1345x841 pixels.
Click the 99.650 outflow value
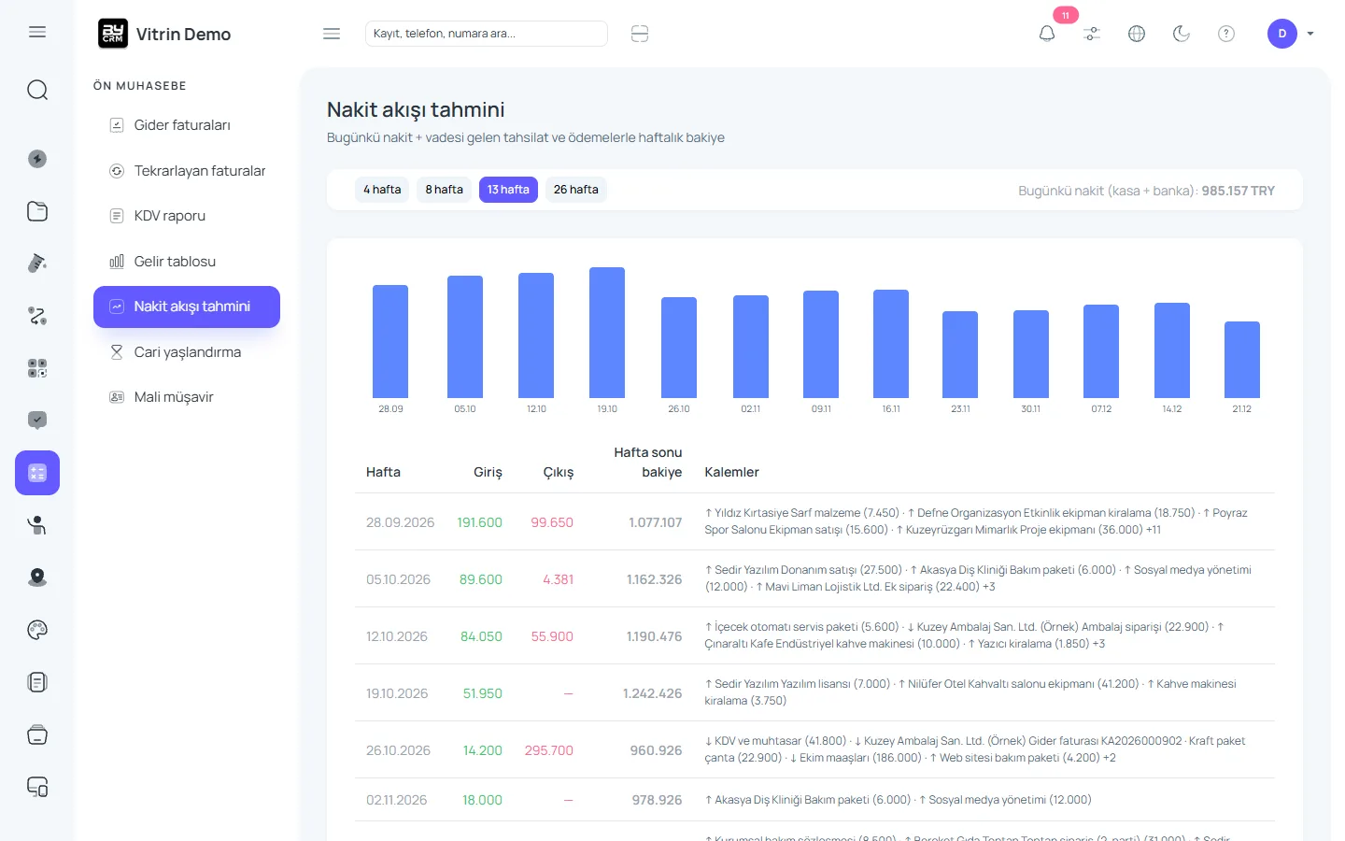(x=552, y=522)
